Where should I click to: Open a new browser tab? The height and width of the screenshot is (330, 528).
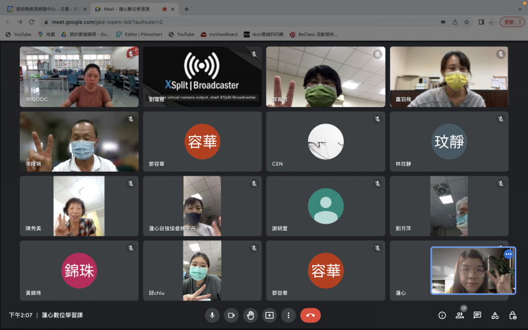tap(186, 9)
